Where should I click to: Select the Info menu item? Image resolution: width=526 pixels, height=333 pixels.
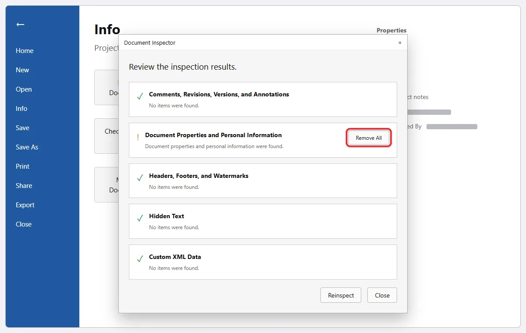pyautogui.click(x=21, y=109)
